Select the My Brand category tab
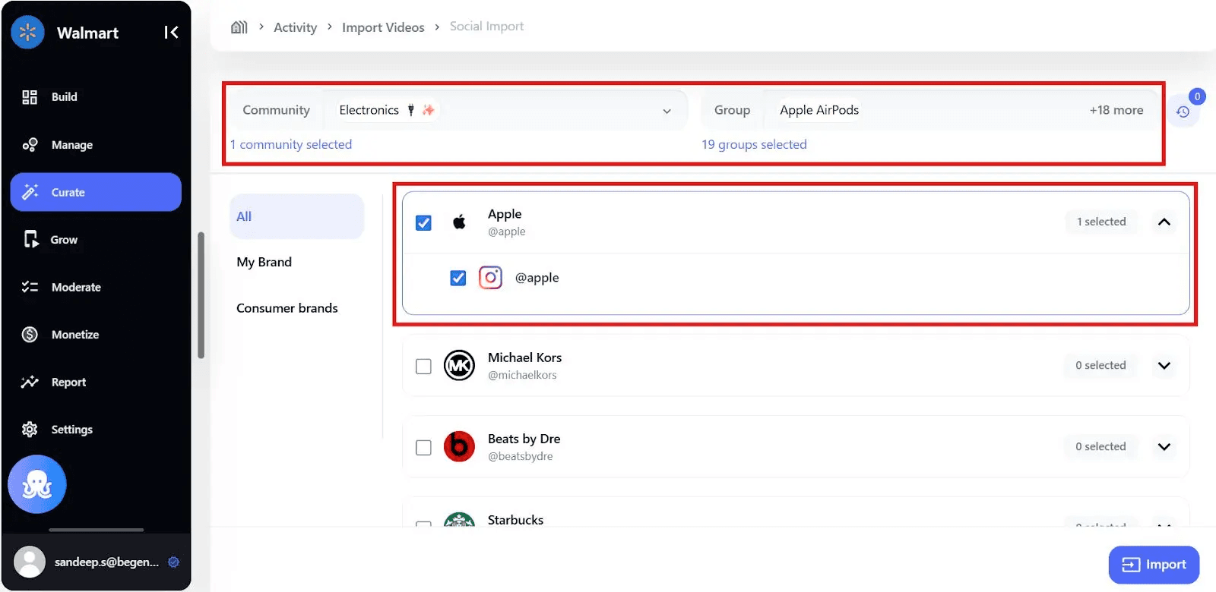1216x592 pixels. (296, 262)
